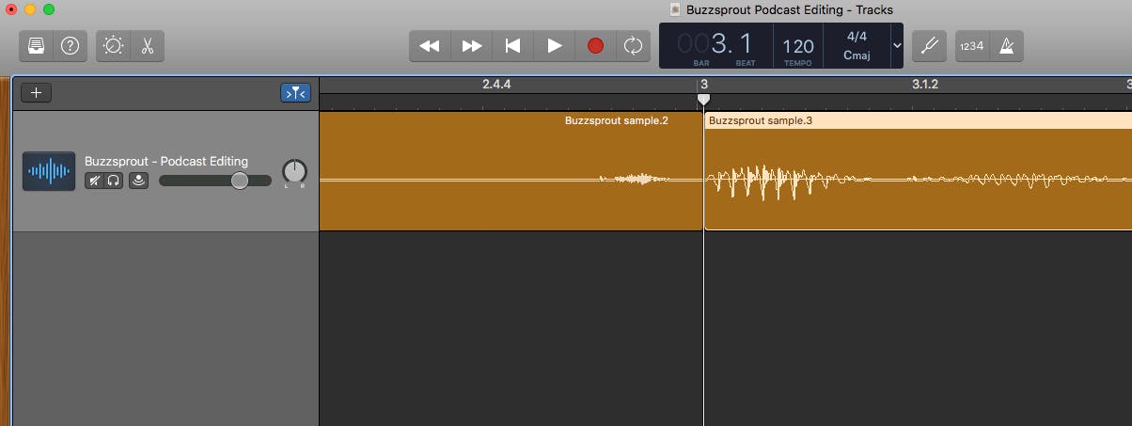Go to the beginning of the project
This screenshot has height=426, width=1132.
coord(512,46)
